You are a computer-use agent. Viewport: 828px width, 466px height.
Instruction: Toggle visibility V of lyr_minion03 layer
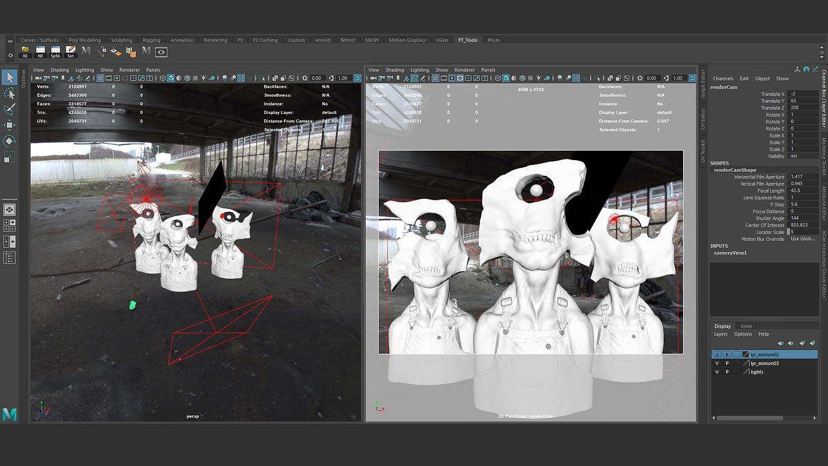[x=717, y=363]
